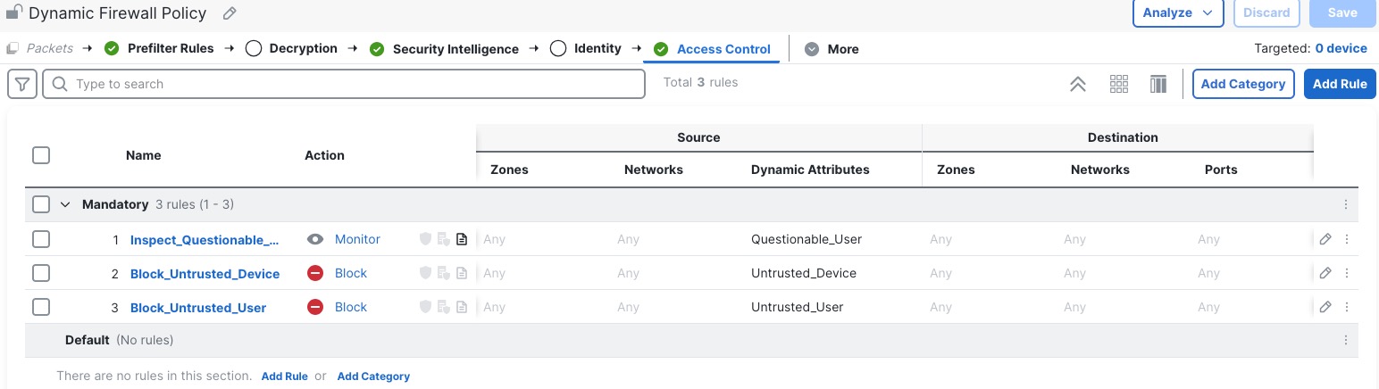This screenshot has height=389, width=1379.
Task: Open the Block_Untrusted_Device rule link
Action: tap(205, 274)
